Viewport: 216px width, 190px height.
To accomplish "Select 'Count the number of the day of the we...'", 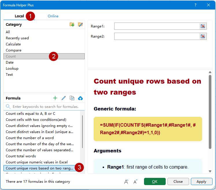I will pyautogui.click(x=42, y=144).
